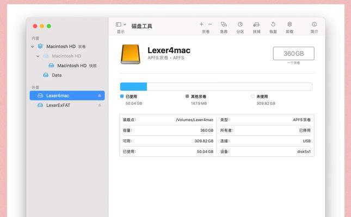The width and height of the screenshot is (351, 217).
Task: Click the 磁盘工具 window title
Action: [141, 26]
